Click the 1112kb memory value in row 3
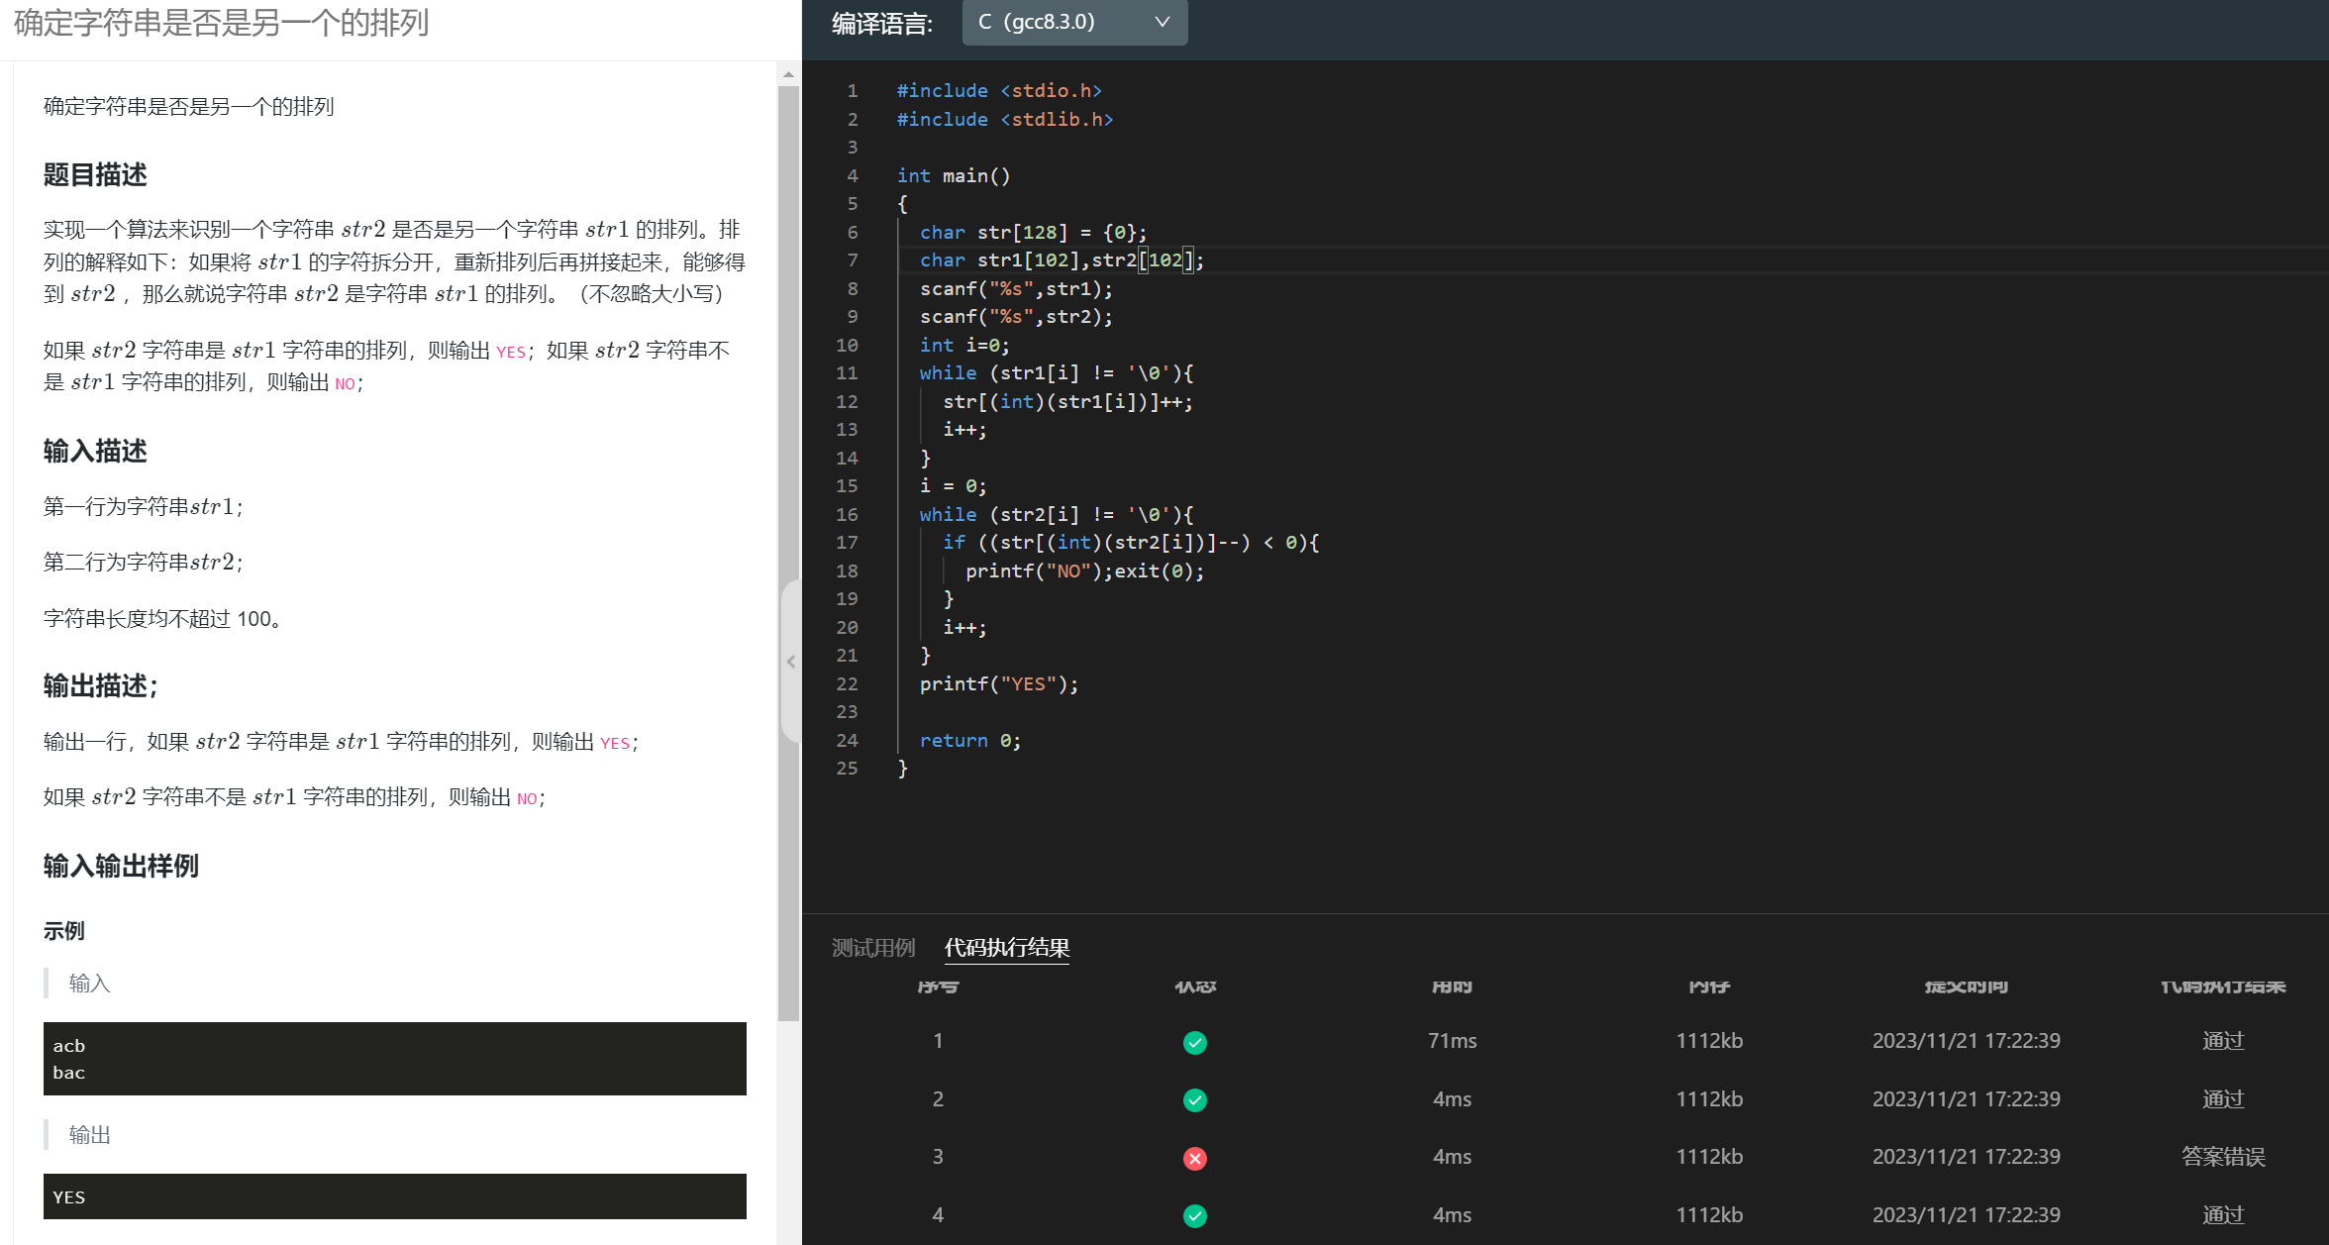Viewport: 2329px width, 1245px height. pyautogui.click(x=1709, y=1157)
